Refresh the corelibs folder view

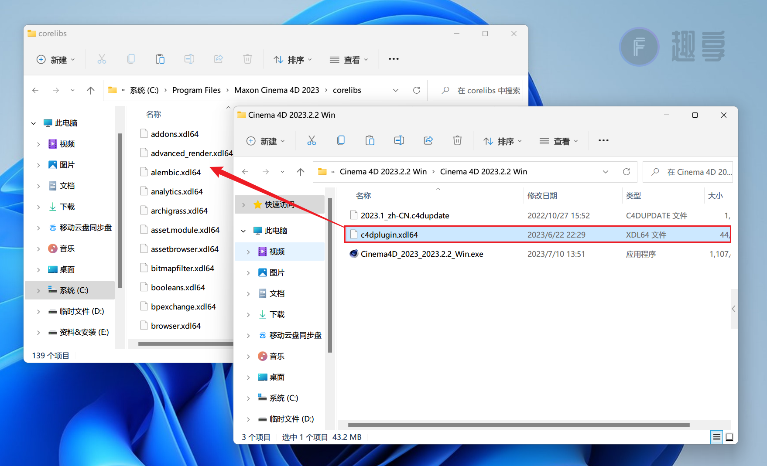click(x=417, y=90)
